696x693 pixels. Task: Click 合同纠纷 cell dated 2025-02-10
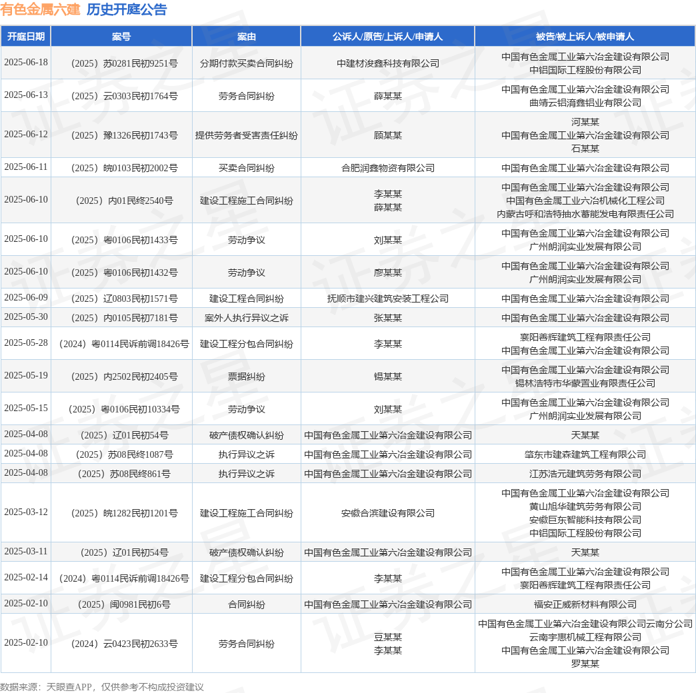pos(247,605)
